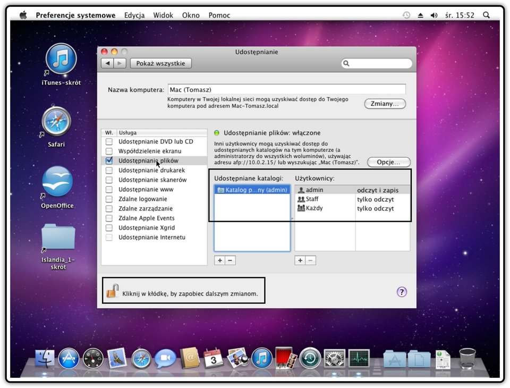Enable Udostępnianie drukarek checkbox
Screen dimensions: 510x388
[x=109, y=170]
